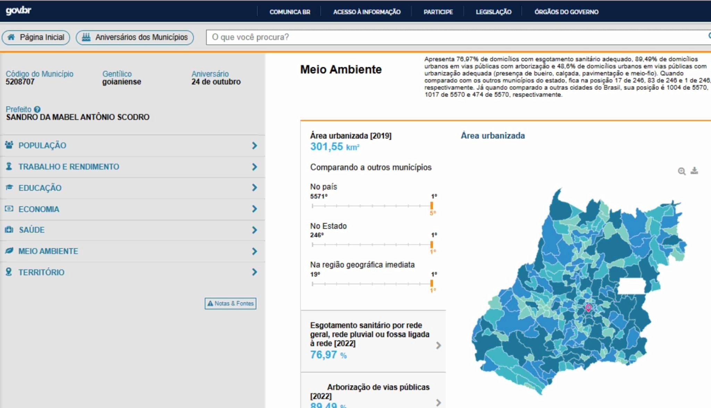Click the 'Código do Município' label
The height and width of the screenshot is (408, 711).
point(40,74)
